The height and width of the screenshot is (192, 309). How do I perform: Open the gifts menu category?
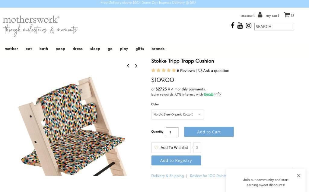point(140,49)
